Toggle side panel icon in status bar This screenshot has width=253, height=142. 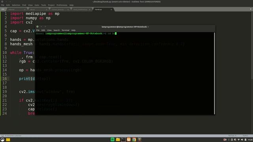(x=2, y=136)
